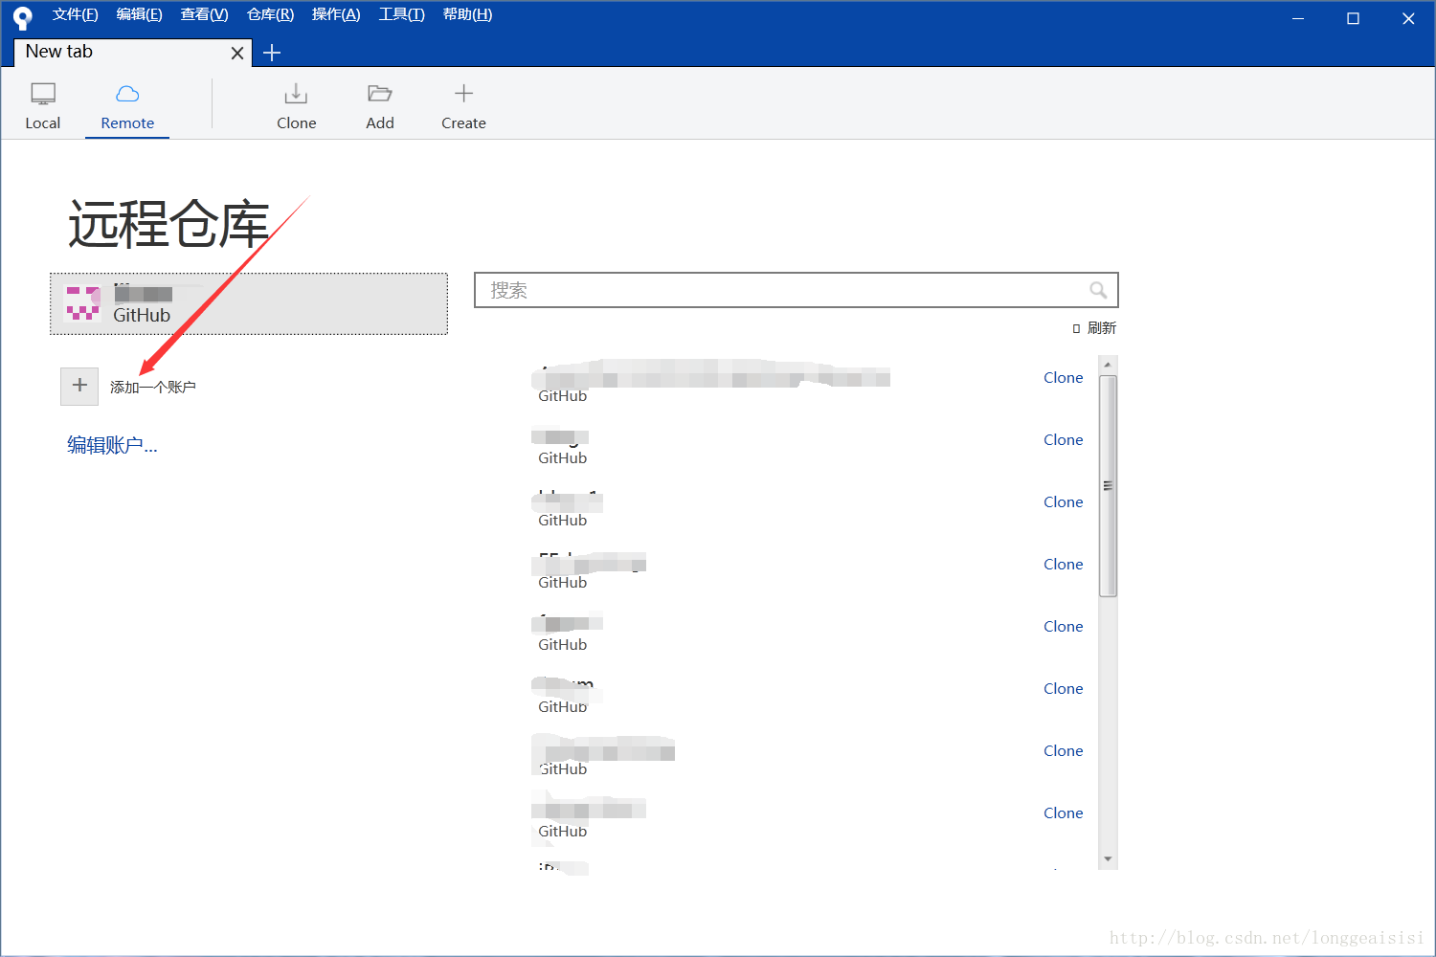The width and height of the screenshot is (1436, 957).
Task: Switch to the Local repositories view
Action: 43,106
